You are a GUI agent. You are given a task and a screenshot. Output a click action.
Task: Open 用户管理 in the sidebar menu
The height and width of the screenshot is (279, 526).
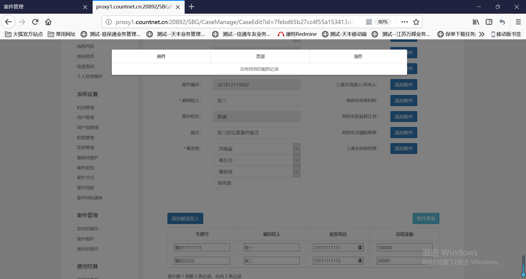click(x=85, y=118)
